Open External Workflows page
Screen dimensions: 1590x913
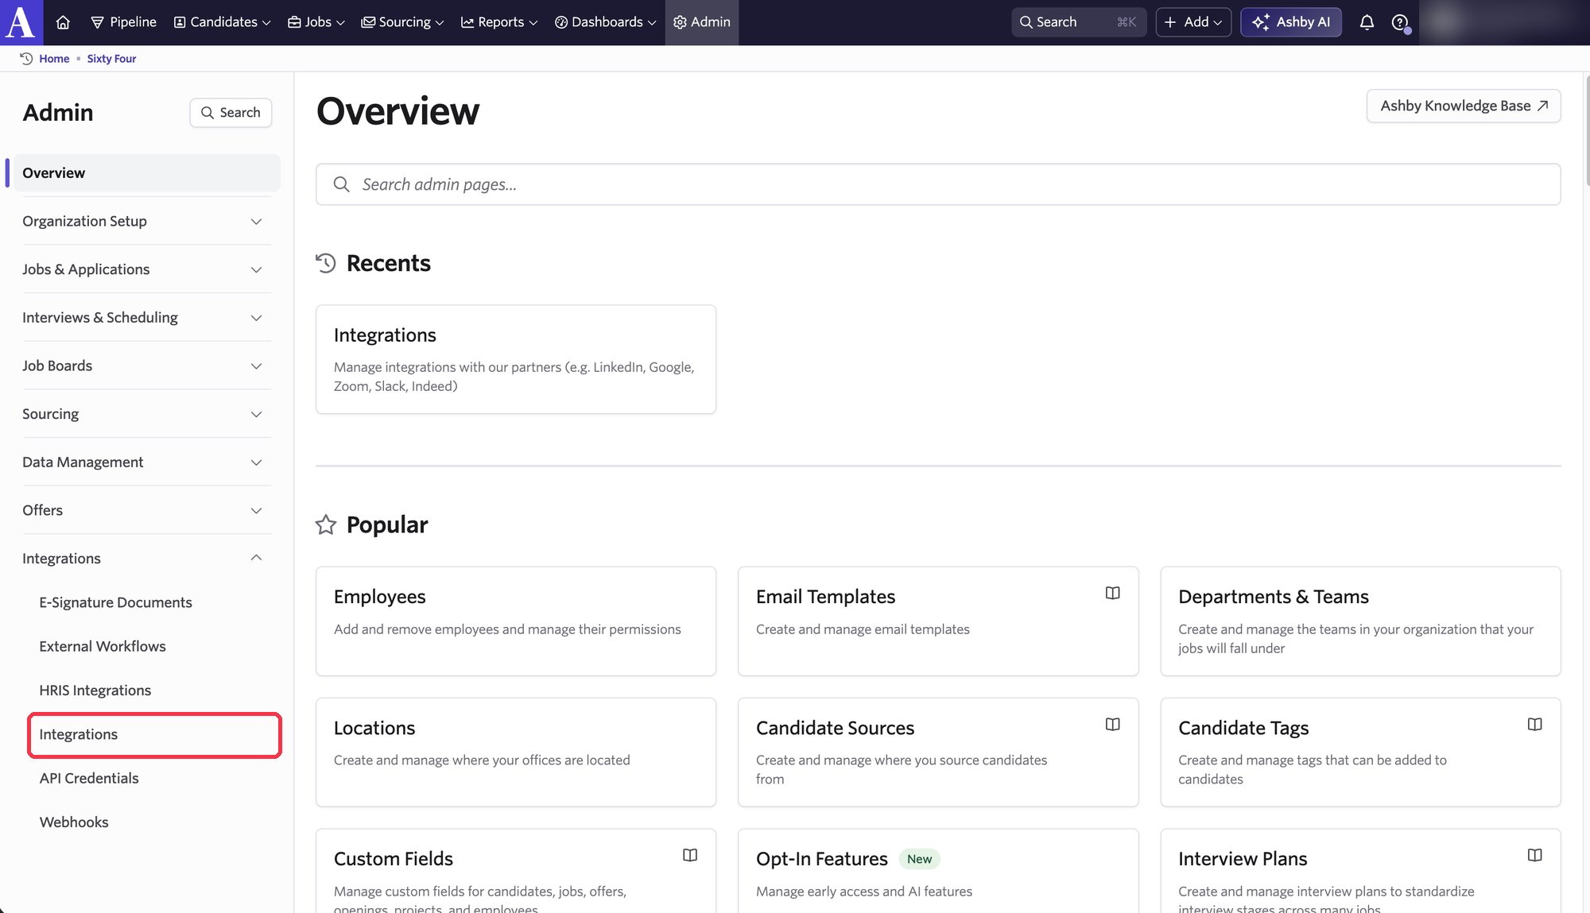(x=103, y=646)
